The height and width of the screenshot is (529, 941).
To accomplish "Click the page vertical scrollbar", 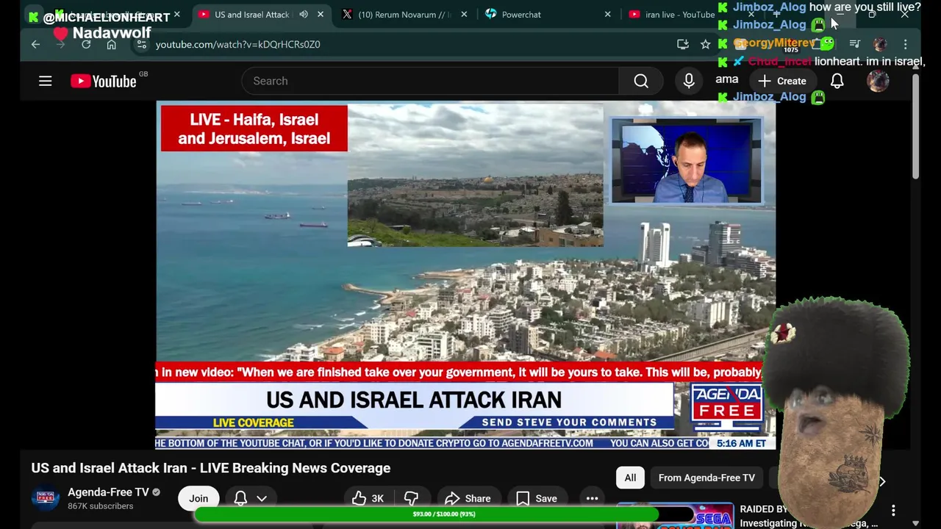I will 915,126.
